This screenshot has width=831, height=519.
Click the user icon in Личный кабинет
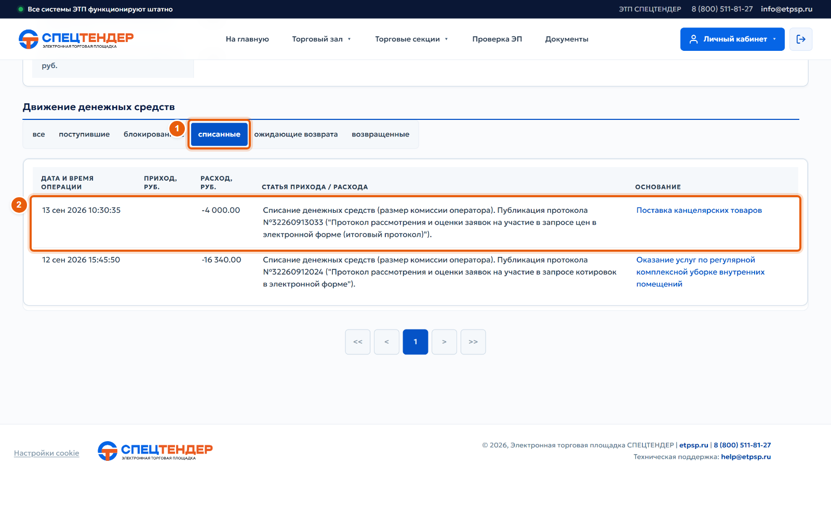pyautogui.click(x=693, y=39)
